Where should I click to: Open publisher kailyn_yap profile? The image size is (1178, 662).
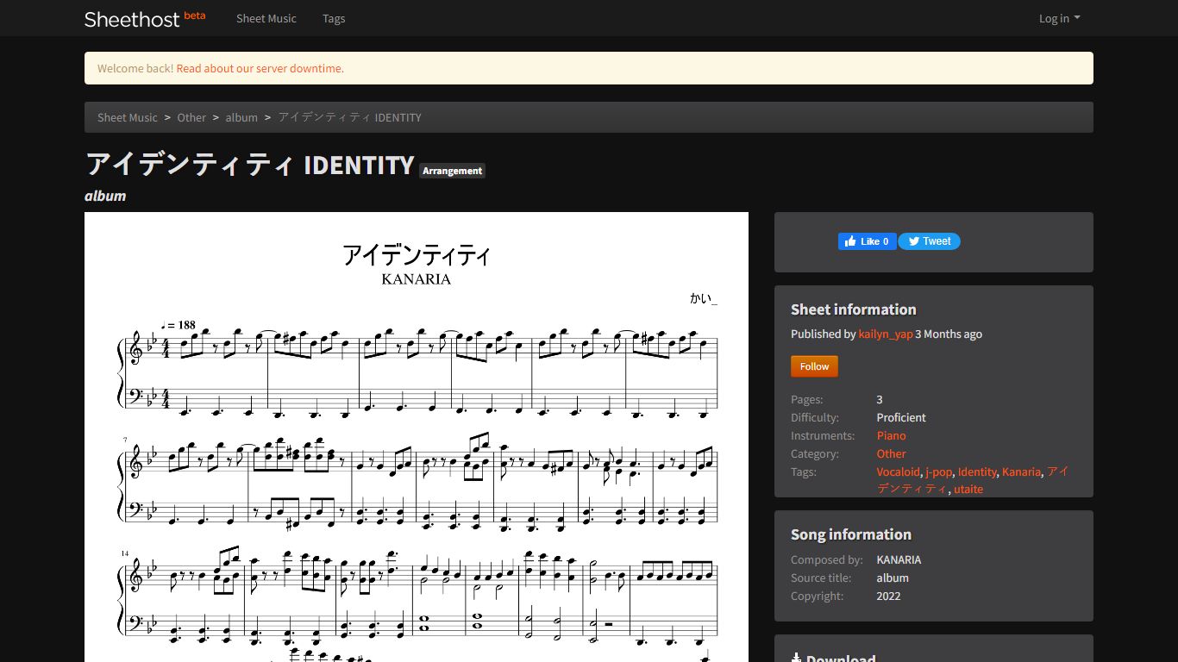tap(886, 334)
